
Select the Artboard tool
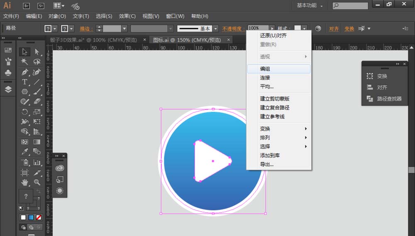tap(24, 173)
